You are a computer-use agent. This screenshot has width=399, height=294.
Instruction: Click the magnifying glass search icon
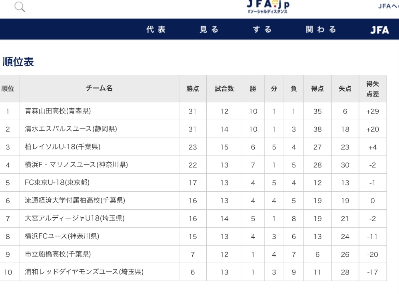[x=20, y=7]
